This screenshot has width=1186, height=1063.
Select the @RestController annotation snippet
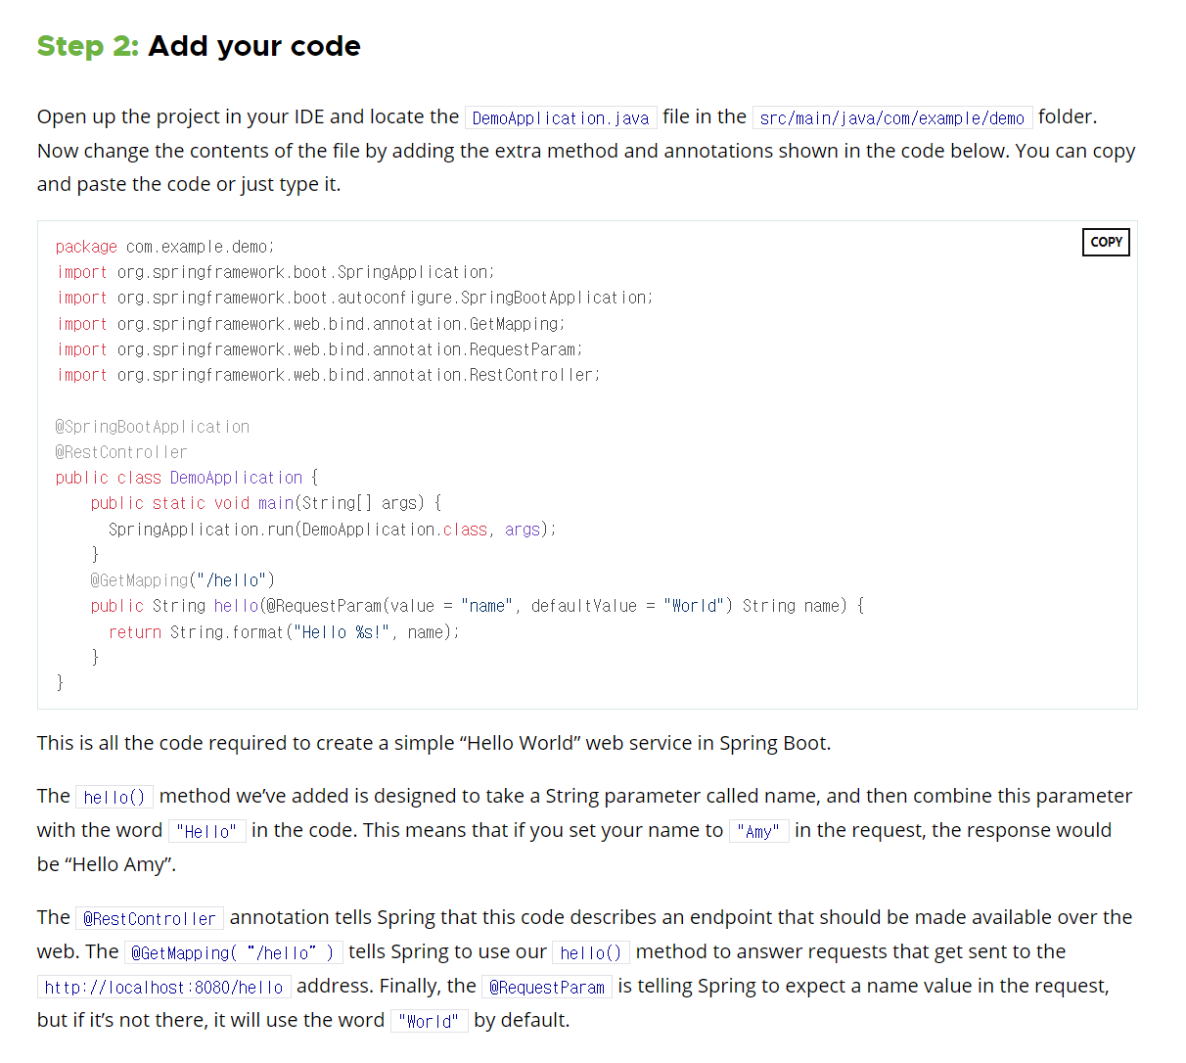click(149, 918)
